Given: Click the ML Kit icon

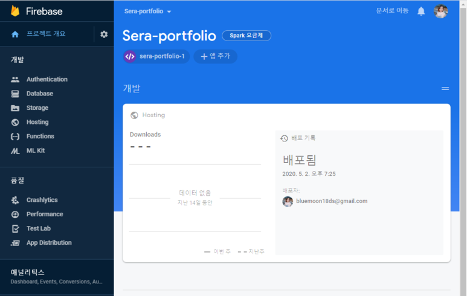Looking at the screenshot, I should coord(15,150).
